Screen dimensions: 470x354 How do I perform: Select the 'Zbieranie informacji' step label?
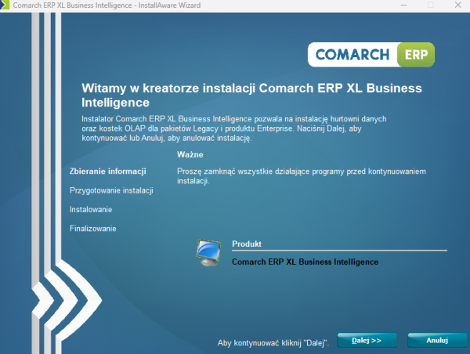click(x=108, y=172)
